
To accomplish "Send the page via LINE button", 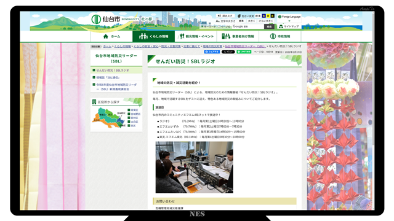I will tap(244, 52).
